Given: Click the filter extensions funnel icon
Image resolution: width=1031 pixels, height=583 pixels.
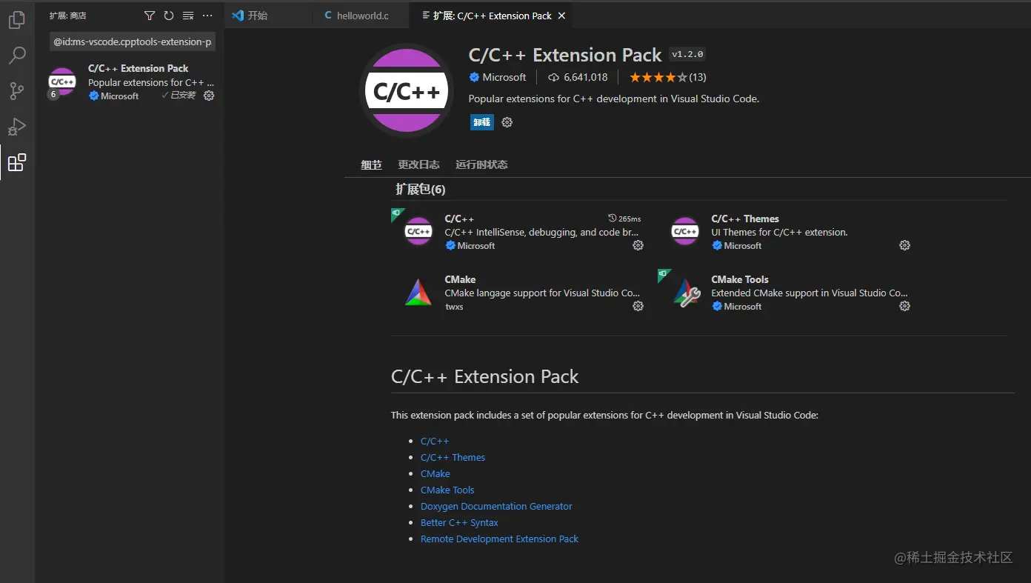Looking at the screenshot, I should pos(150,16).
